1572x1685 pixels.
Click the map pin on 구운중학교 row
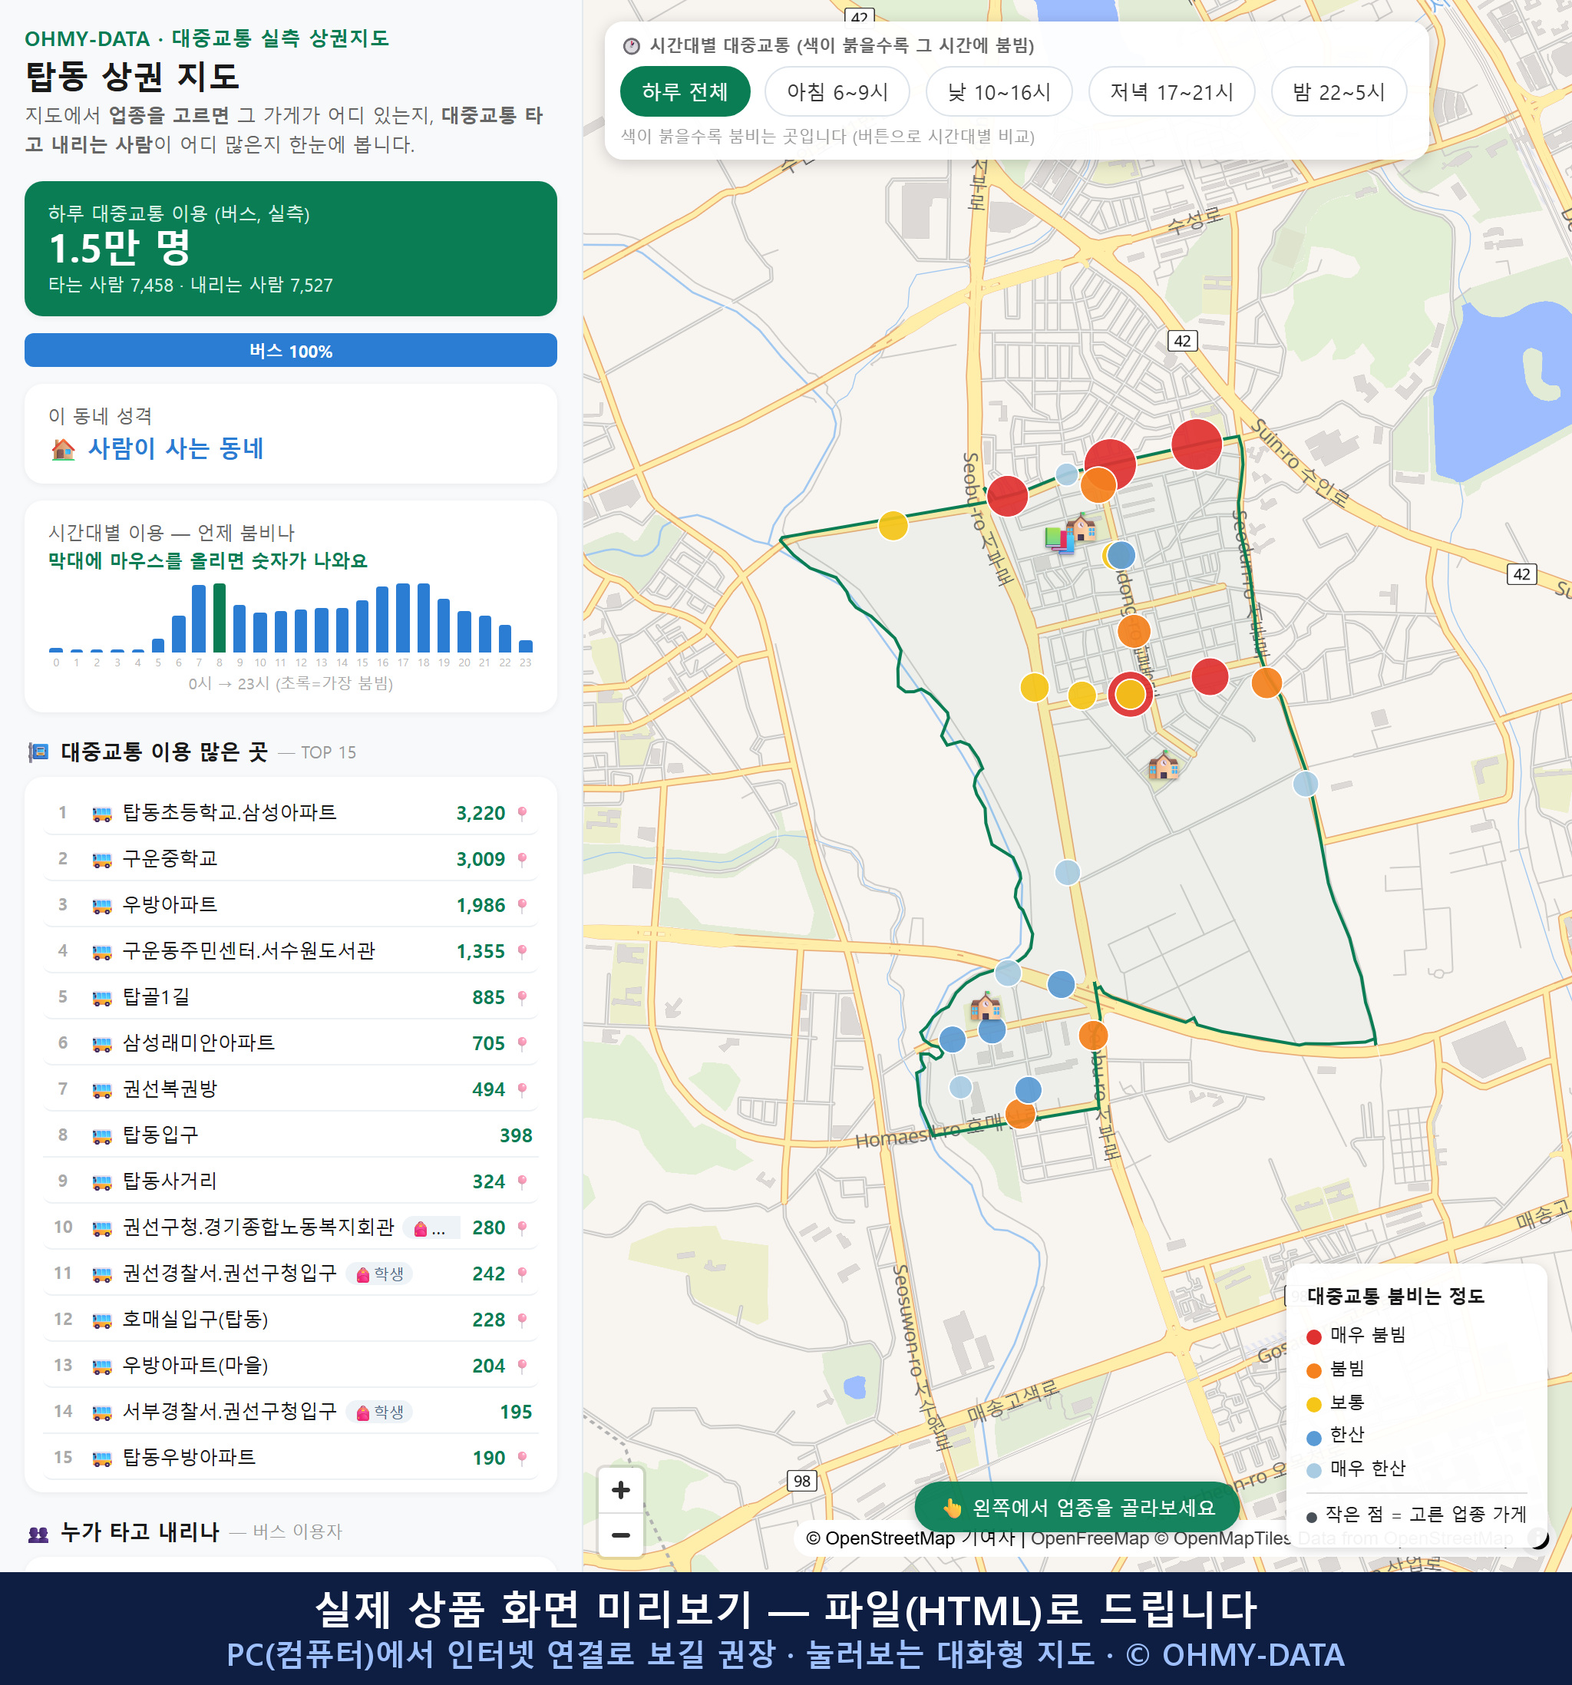coord(522,860)
